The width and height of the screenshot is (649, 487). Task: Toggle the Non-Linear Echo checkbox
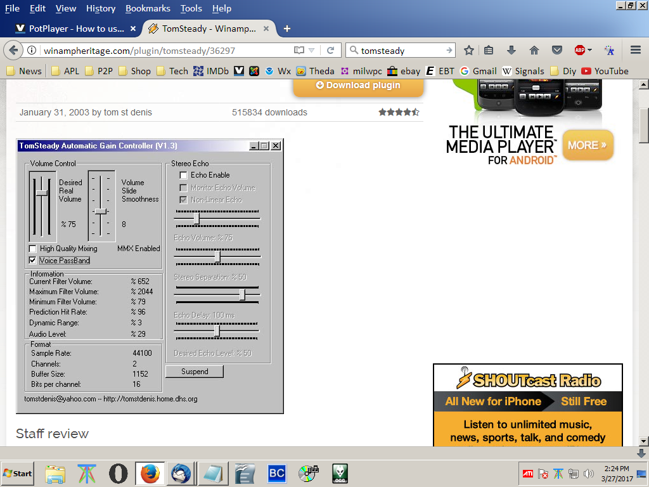[x=183, y=200]
